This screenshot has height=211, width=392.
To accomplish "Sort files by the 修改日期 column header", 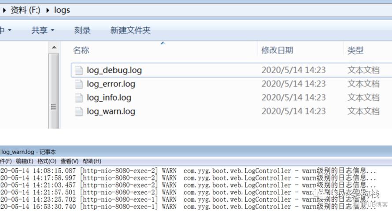I will click(x=277, y=50).
